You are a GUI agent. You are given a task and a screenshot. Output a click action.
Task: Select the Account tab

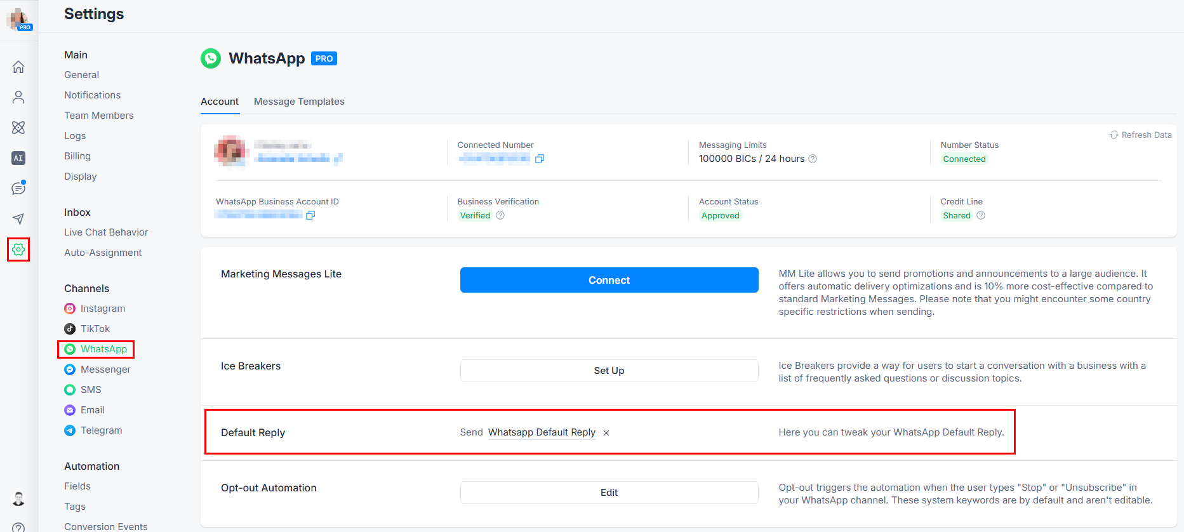pyautogui.click(x=220, y=102)
